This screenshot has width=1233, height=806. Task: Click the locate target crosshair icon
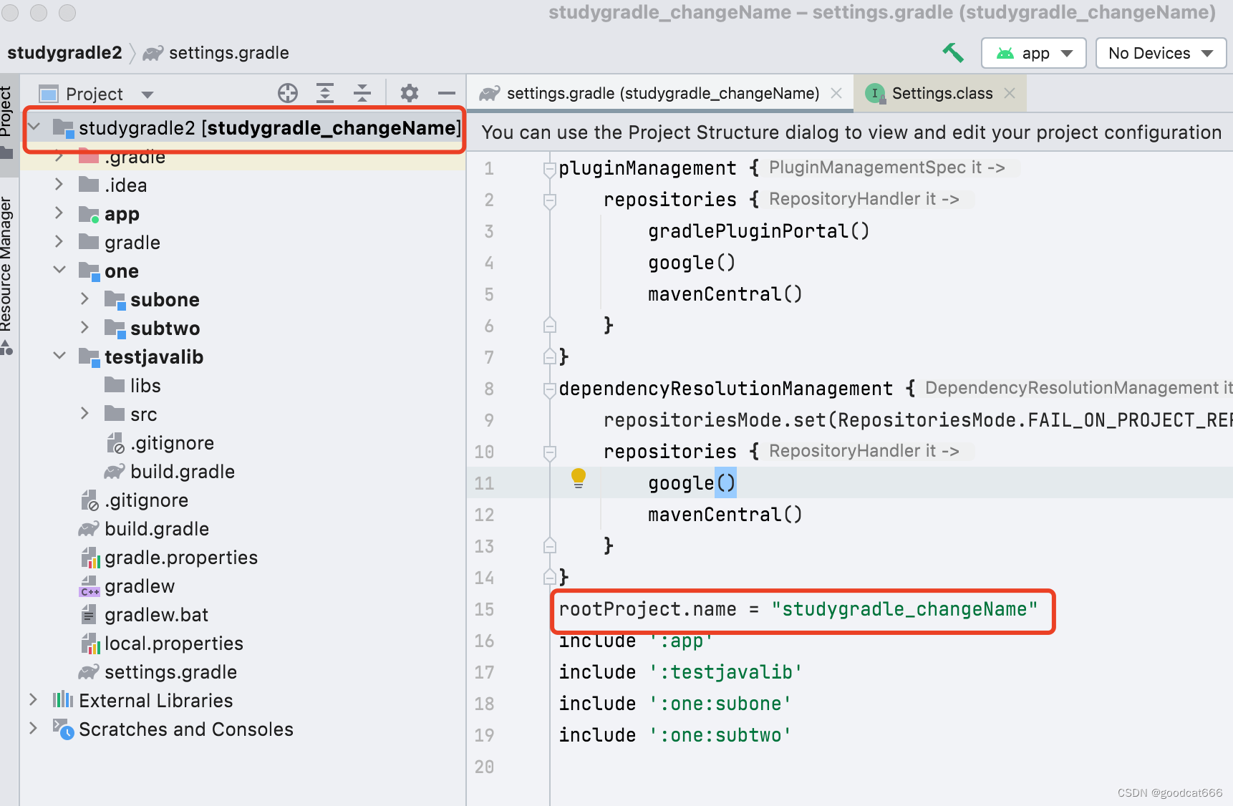(x=288, y=93)
